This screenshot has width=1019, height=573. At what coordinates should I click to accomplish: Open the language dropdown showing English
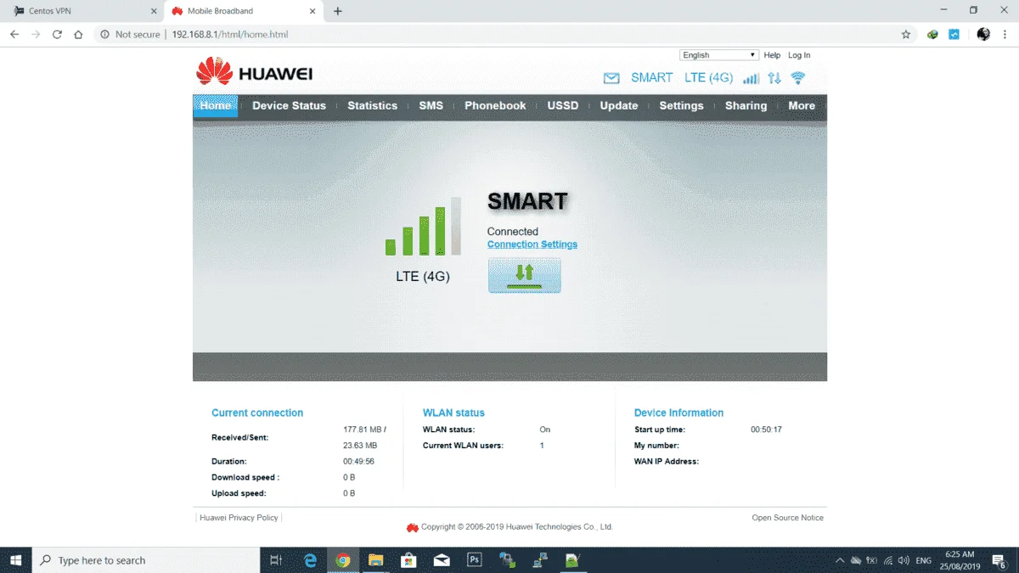(x=719, y=55)
